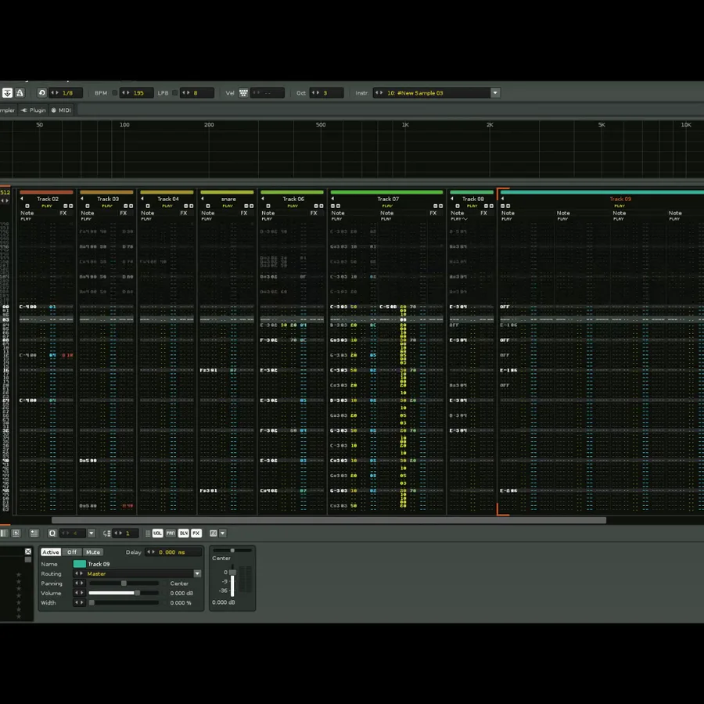This screenshot has width=704, height=704.
Task: Click the block loop 1/8 stepper arrows
Action: click(x=55, y=93)
